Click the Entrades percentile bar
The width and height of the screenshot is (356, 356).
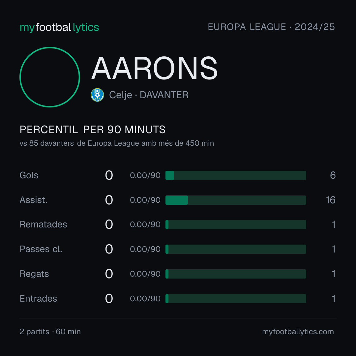click(x=236, y=299)
